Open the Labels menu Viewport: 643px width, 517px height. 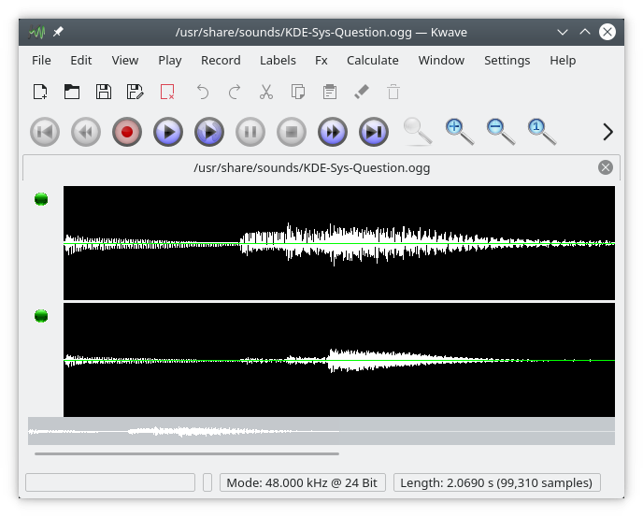(x=278, y=60)
